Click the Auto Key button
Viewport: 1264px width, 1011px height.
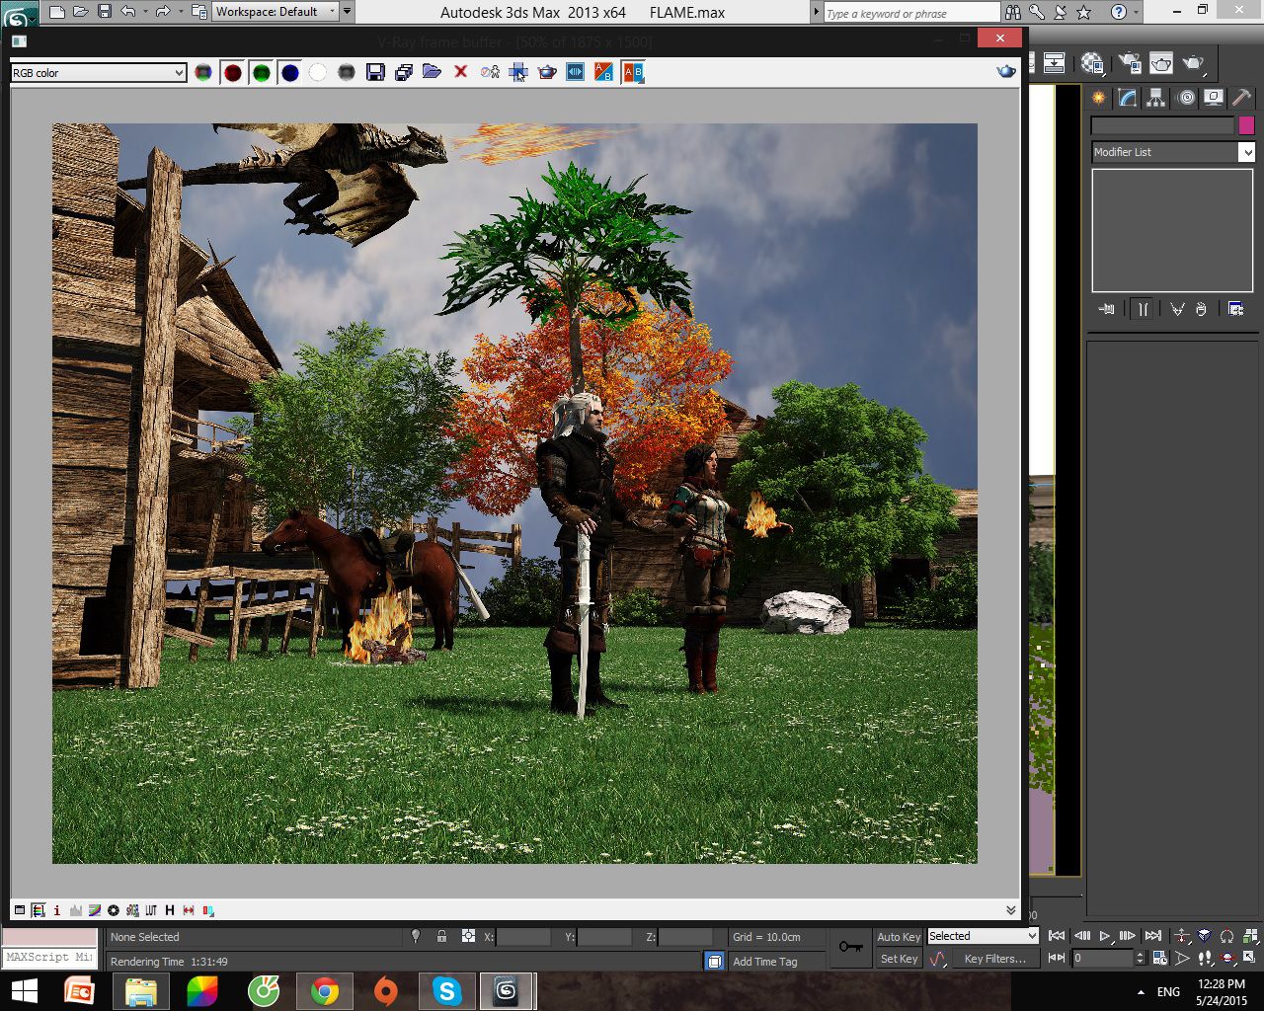(x=899, y=936)
